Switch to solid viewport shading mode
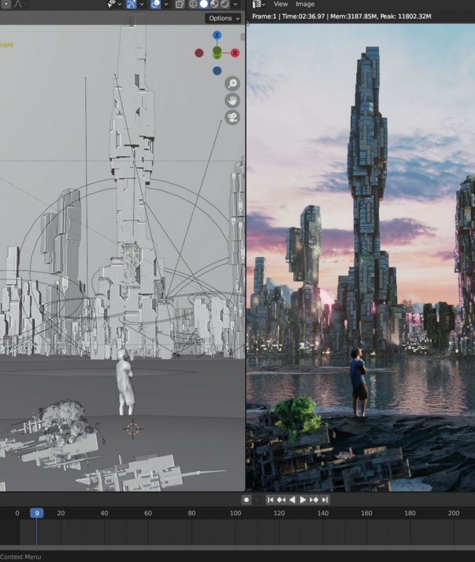 [x=204, y=4]
